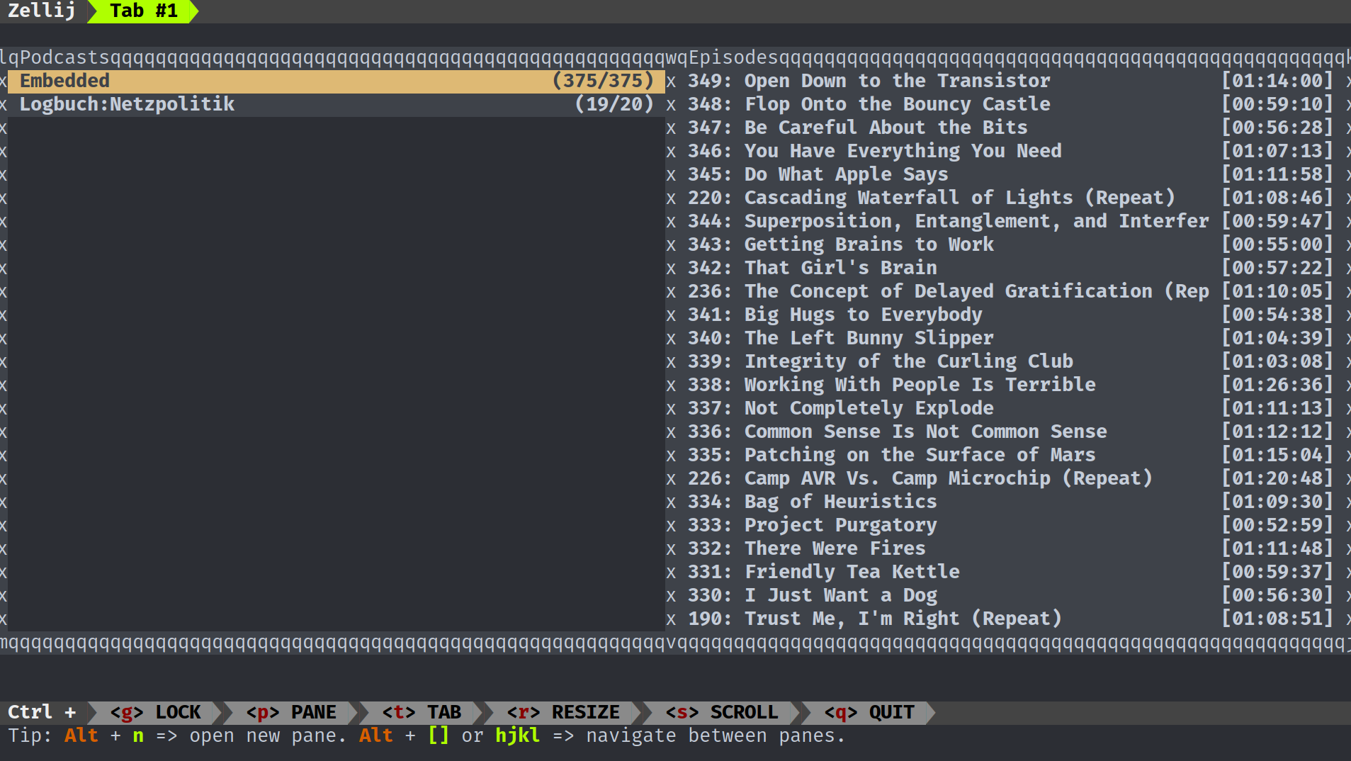Select episode 349: Open Down to the Transistor

coord(1010,81)
